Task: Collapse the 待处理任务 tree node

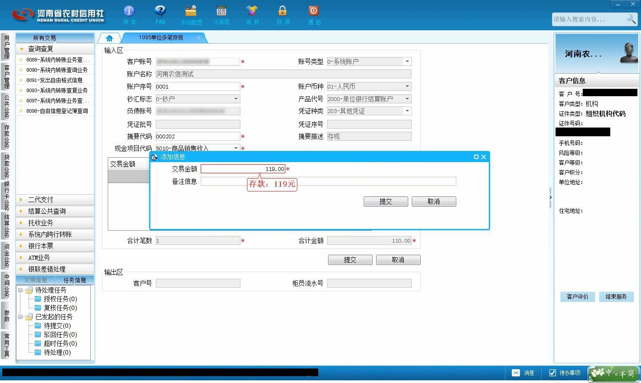Action: pyautogui.click(x=20, y=290)
